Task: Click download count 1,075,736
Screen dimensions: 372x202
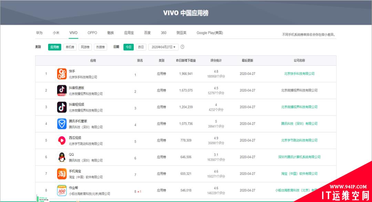Action: click(x=186, y=124)
